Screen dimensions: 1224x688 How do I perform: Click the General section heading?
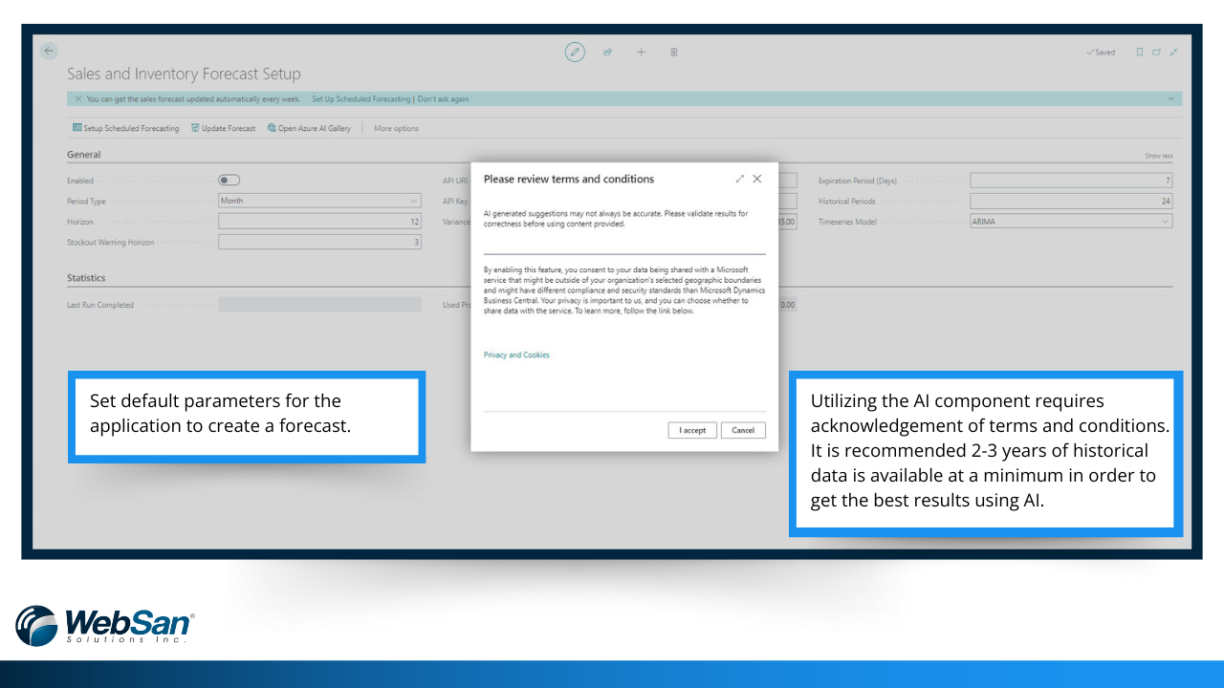[83, 155]
